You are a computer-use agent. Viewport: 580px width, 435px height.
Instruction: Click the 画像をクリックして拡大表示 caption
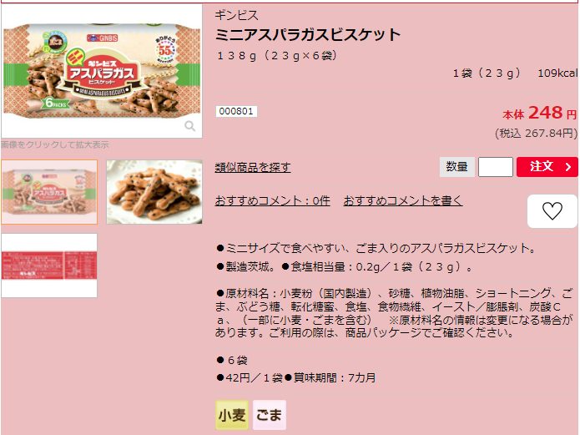coord(55,144)
